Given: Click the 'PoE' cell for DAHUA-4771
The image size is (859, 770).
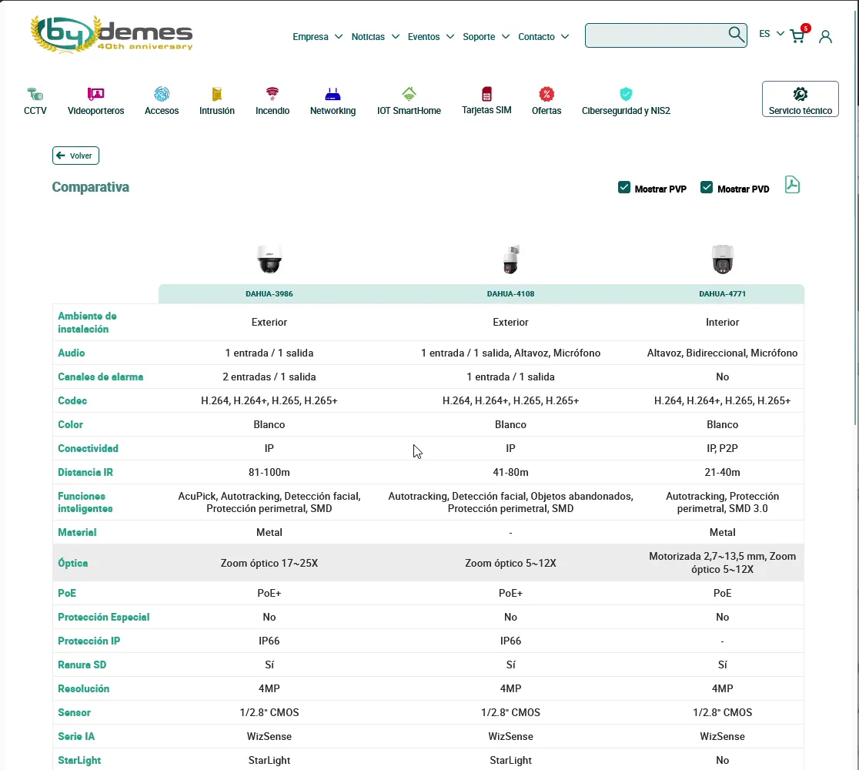Looking at the screenshot, I should [x=722, y=593].
